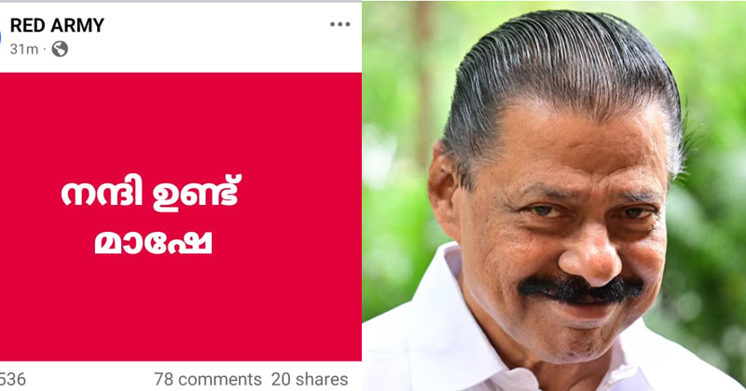This screenshot has height=391, width=746.
Task: Click the red post background
Action: (x=181, y=304)
